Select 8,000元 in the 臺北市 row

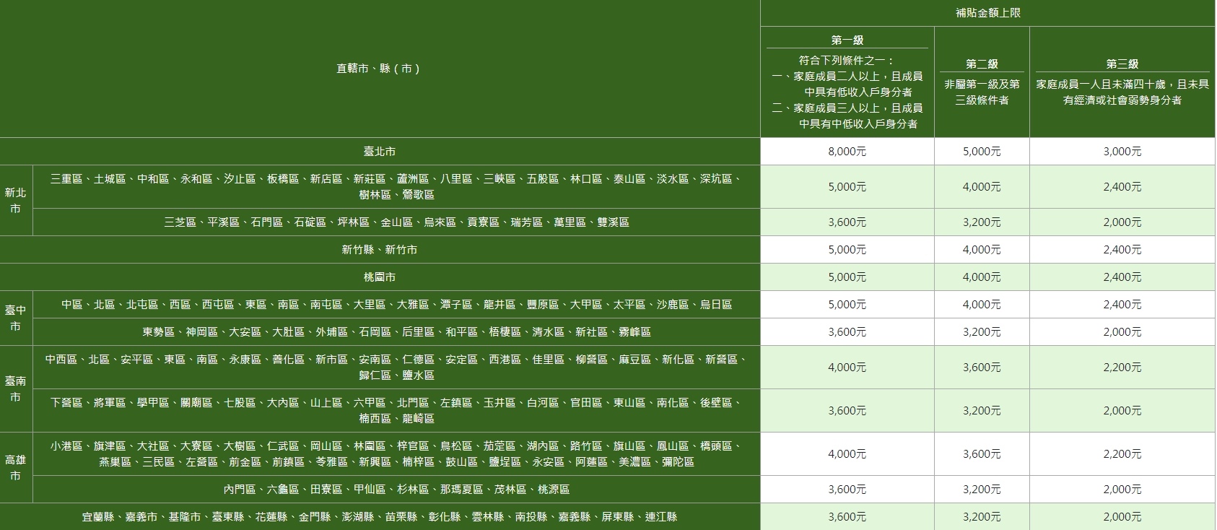[x=847, y=152]
